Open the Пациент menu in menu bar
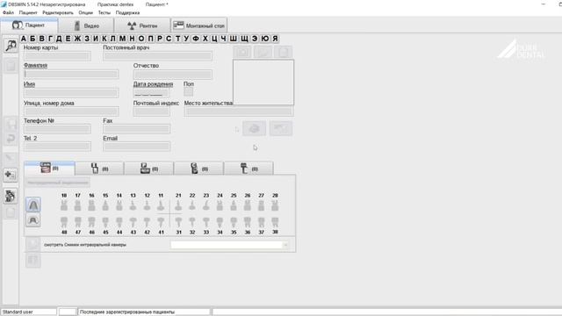The height and width of the screenshot is (316, 562). [28, 12]
